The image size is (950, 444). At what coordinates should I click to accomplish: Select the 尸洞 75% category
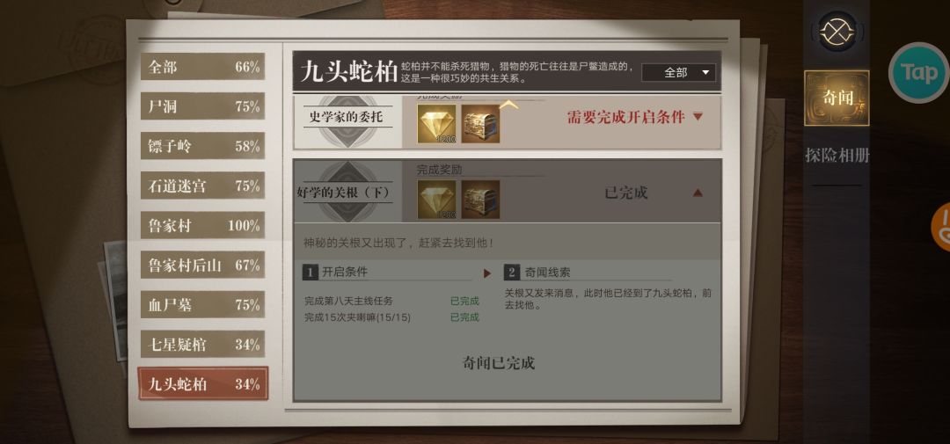[x=202, y=106]
